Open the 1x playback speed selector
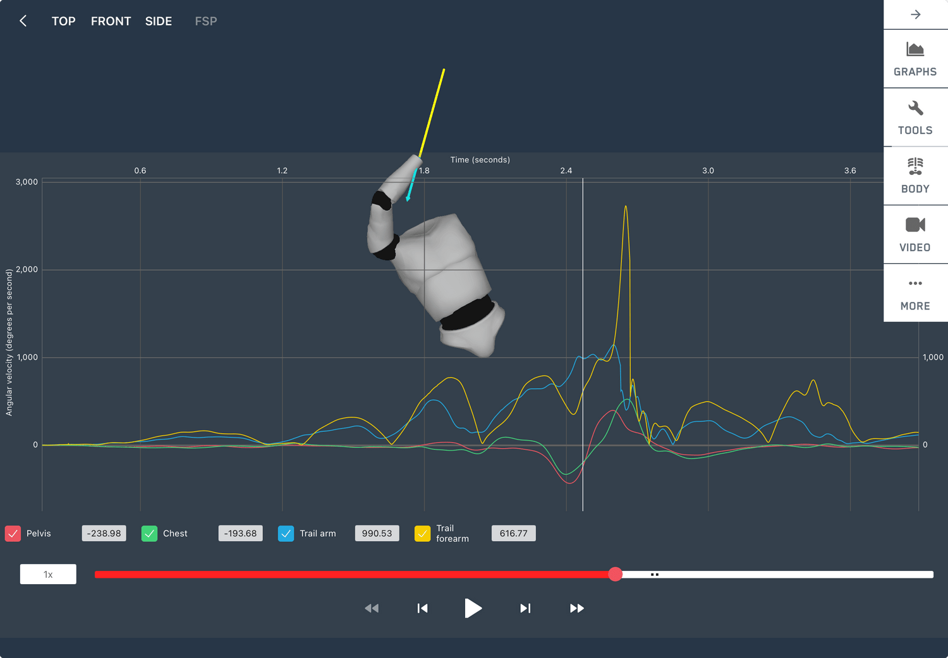The width and height of the screenshot is (948, 658). [x=48, y=574]
